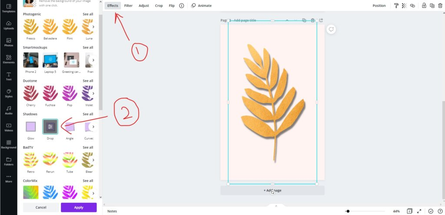445x215 pixels.
Task: Open the Uploads sidebar panel
Action: pyautogui.click(x=9, y=25)
